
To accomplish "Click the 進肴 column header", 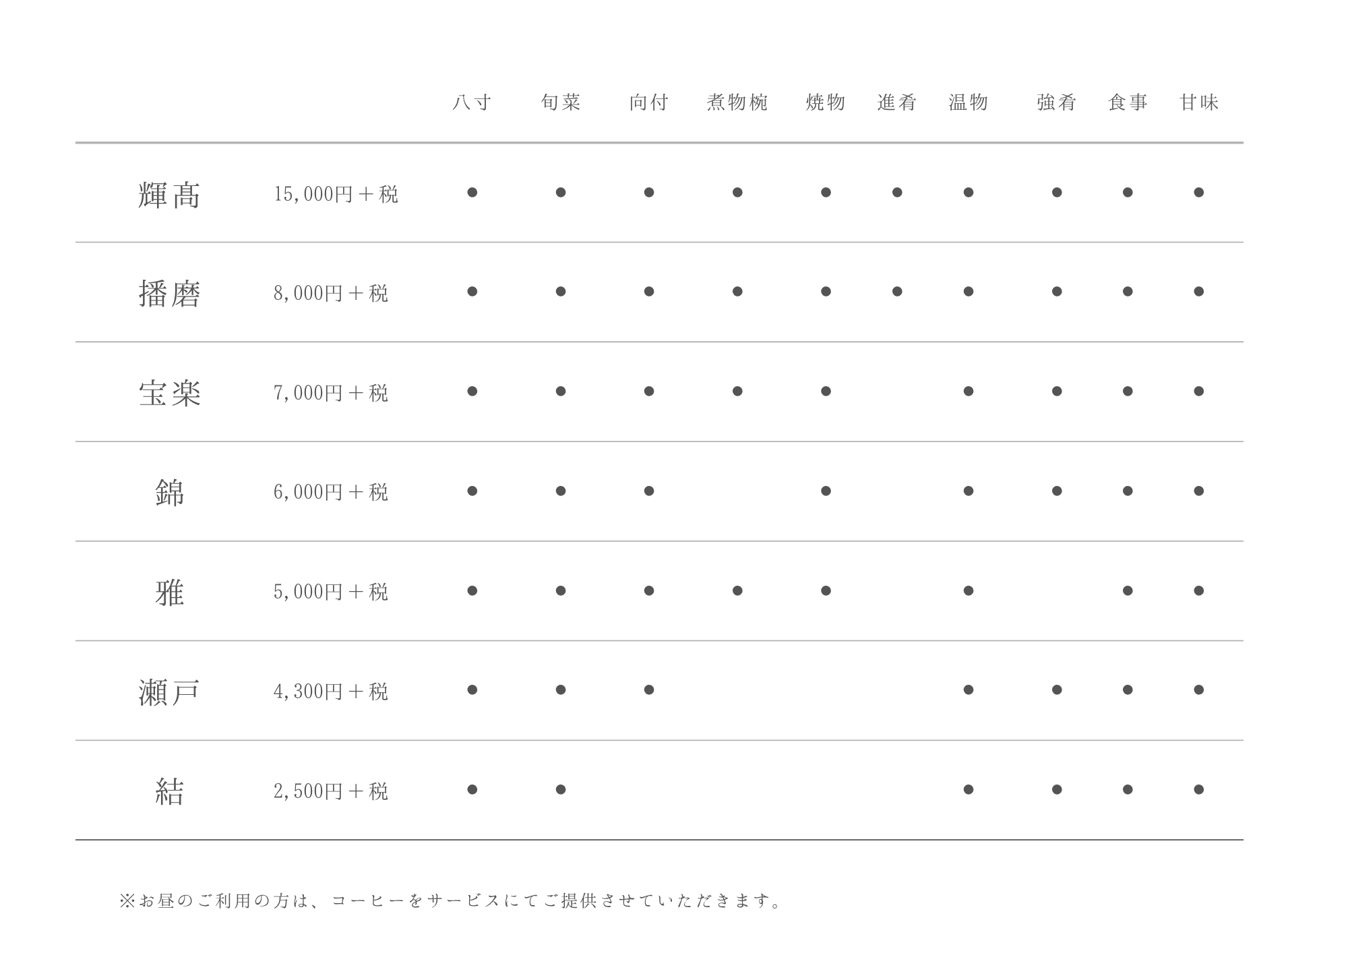I will click(x=897, y=102).
